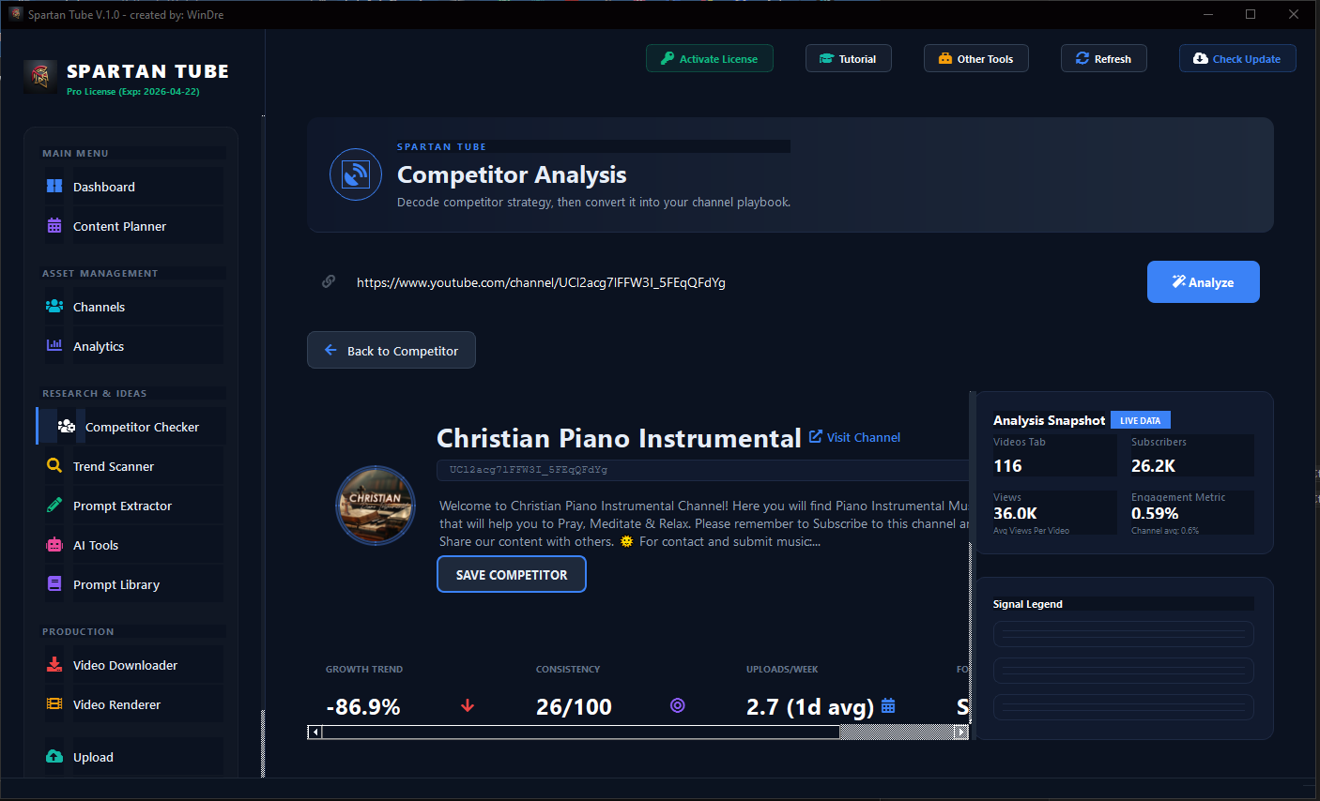Select the Video Renderer icon
This screenshot has height=801, width=1320.
(x=55, y=703)
